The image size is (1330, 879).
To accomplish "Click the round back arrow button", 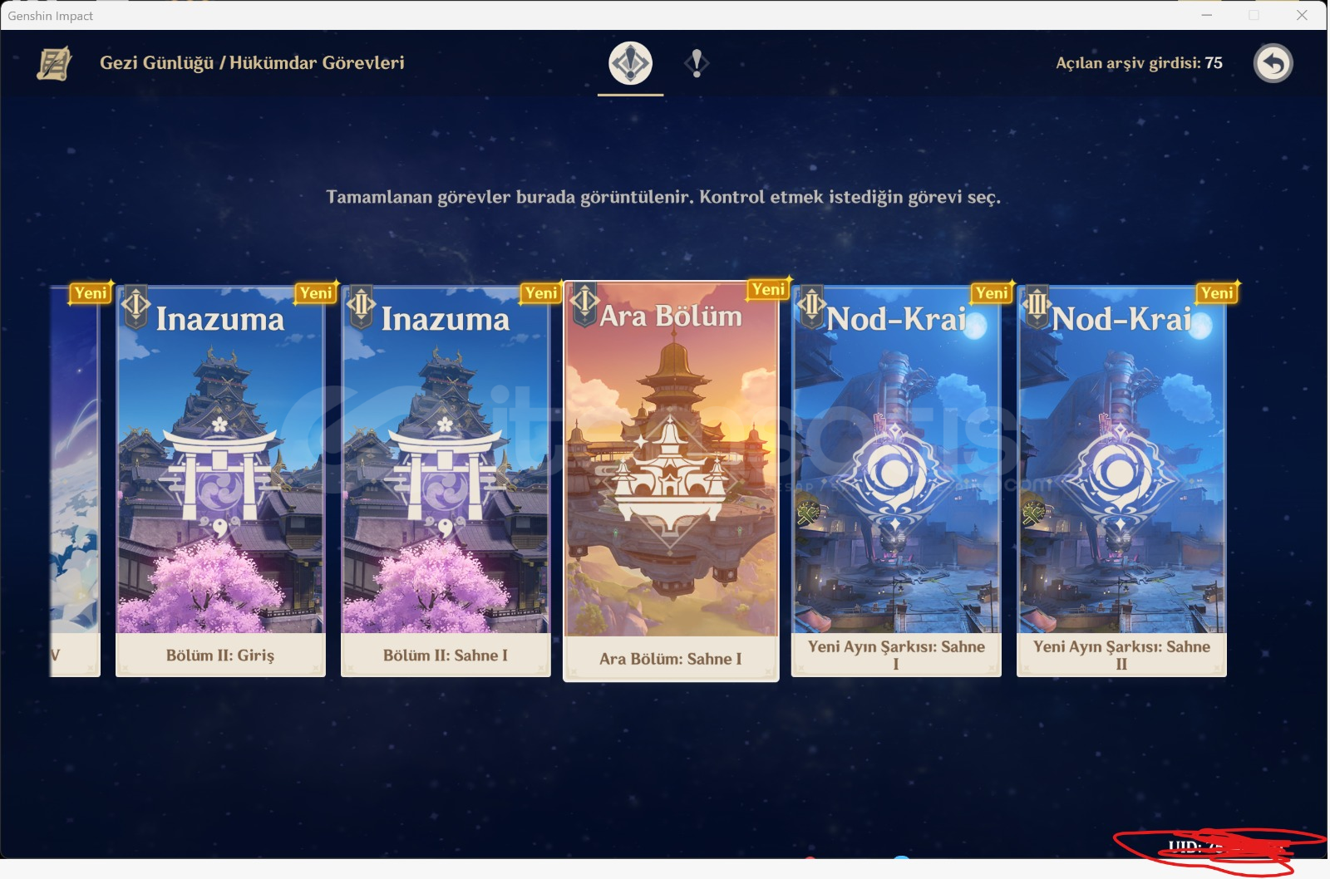I will pyautogui.click(x=1273, y=63).
